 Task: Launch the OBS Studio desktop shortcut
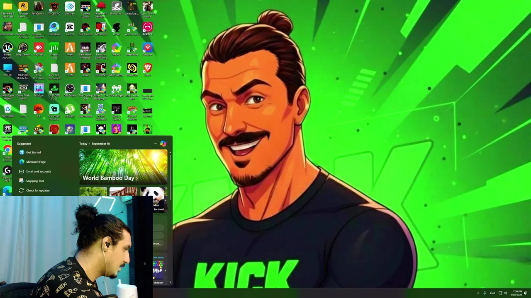click(70, 91)
